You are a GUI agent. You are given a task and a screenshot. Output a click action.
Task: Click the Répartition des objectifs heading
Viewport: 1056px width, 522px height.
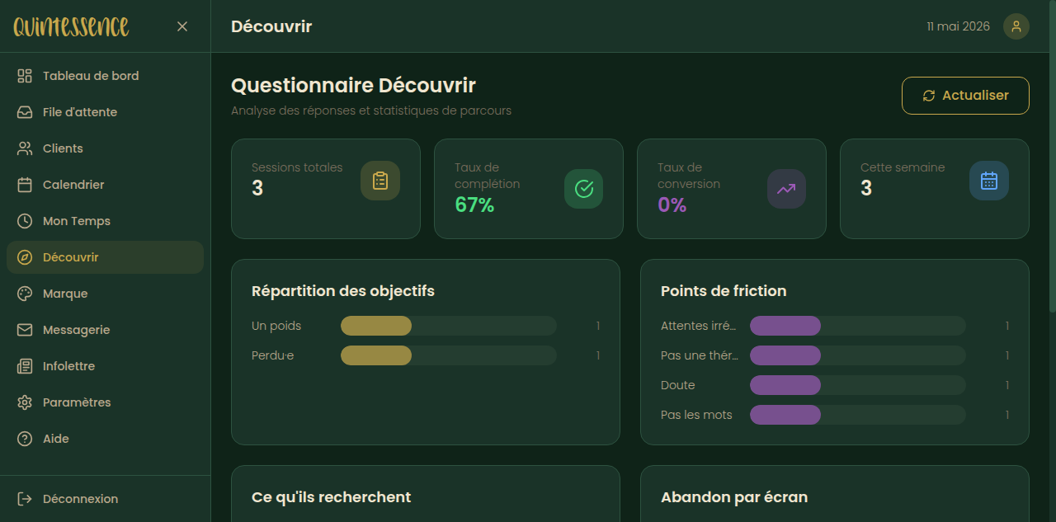point(343,291)
